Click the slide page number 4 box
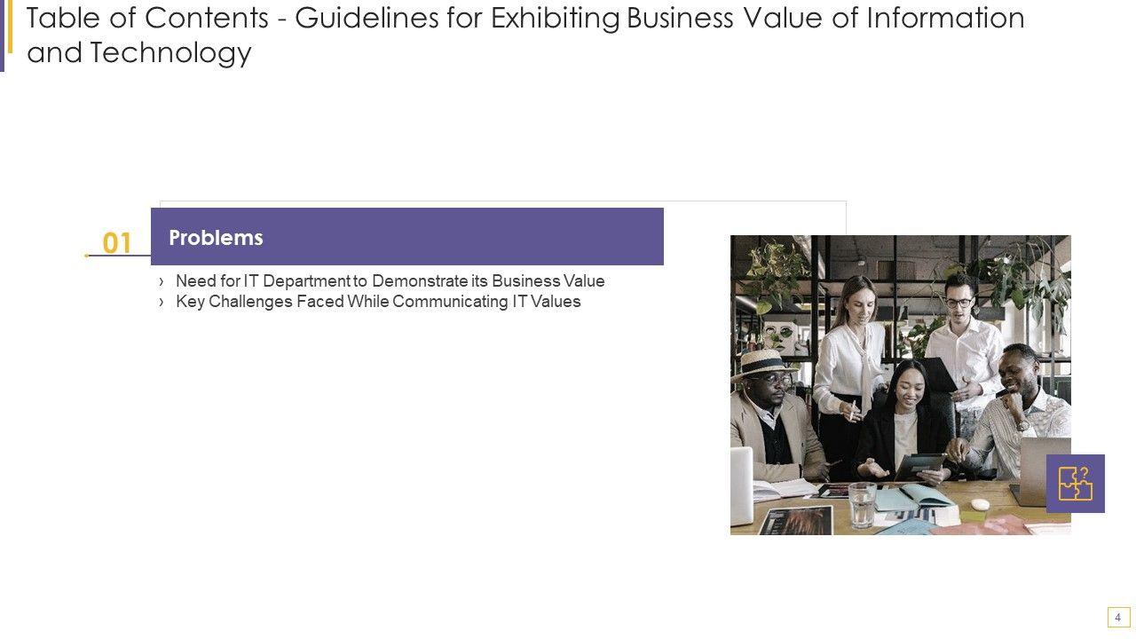 [x=1117, y=617]
